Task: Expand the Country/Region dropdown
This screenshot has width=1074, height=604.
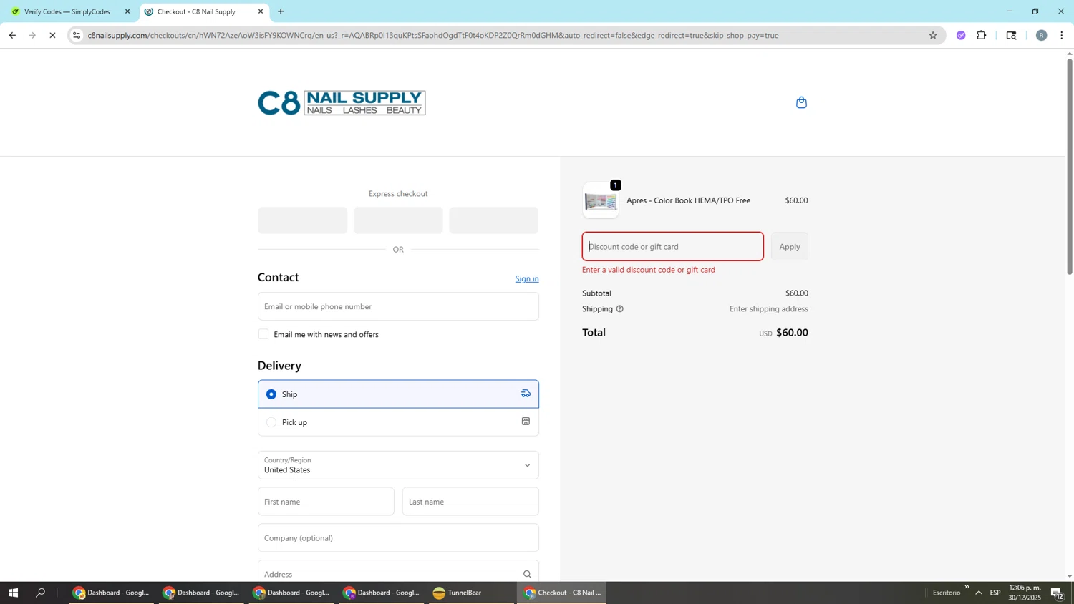Action: (398, 465)
